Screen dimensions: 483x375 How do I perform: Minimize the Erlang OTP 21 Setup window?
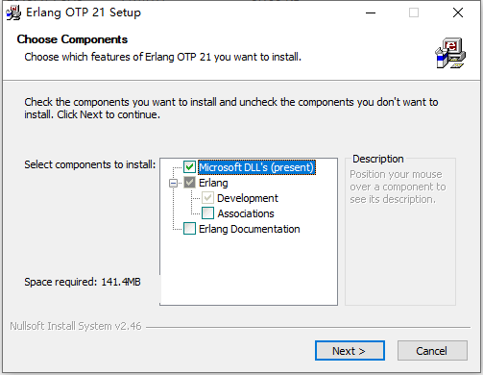[371, 12]
